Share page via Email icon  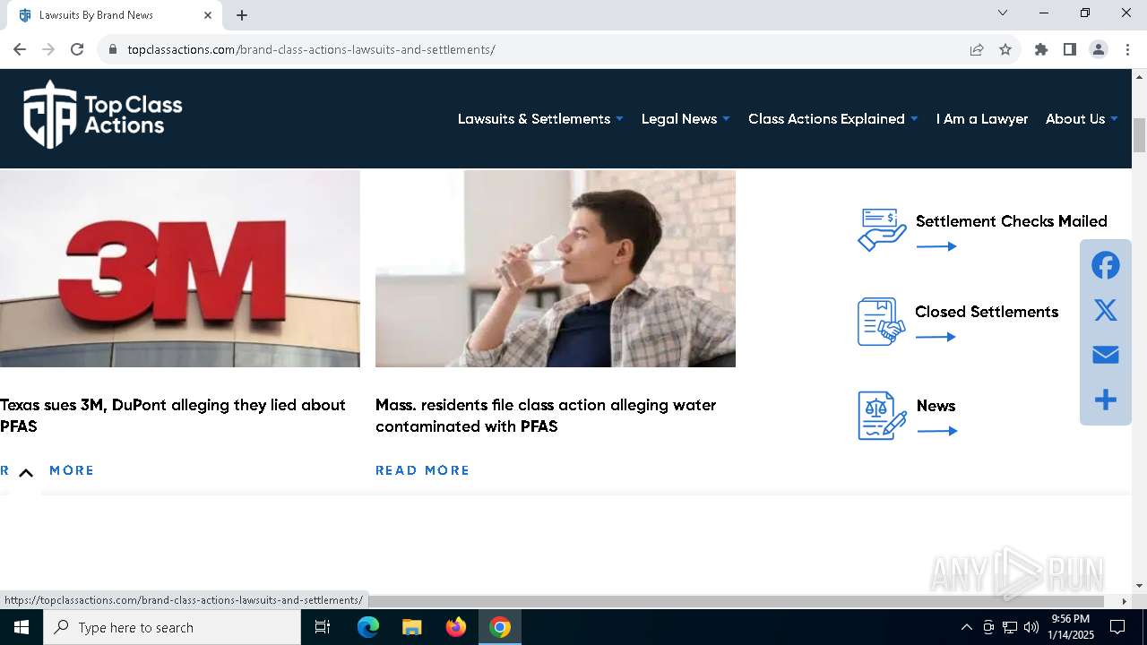(x=1106, y=355)
